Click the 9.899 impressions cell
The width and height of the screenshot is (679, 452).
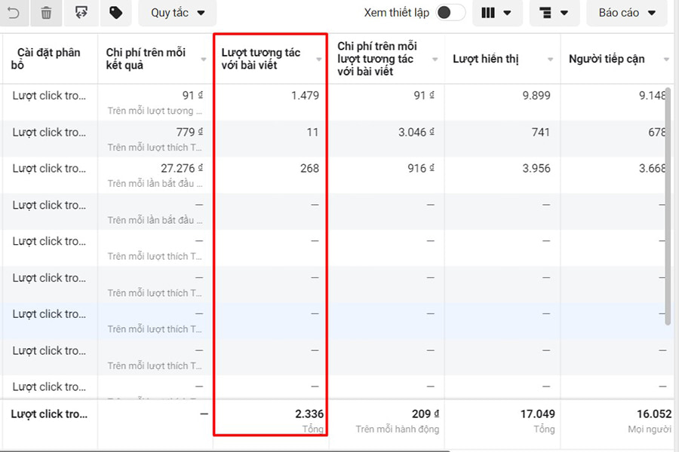pos(536,96)
